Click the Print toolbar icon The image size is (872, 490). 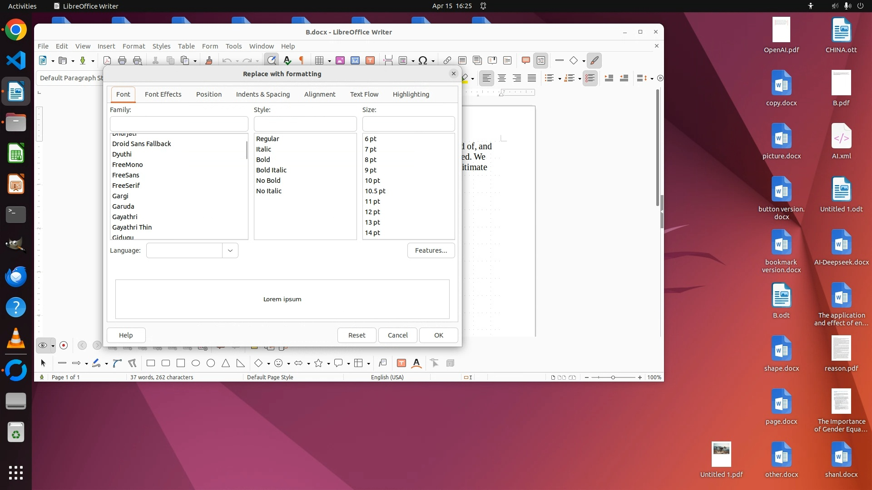click(x=122, y=60)
